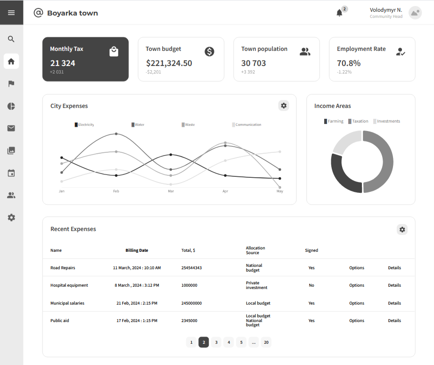Viewport: 434px width, 365px height.
Task: Jump to page 20 in pagination
Action: (266, 342)
